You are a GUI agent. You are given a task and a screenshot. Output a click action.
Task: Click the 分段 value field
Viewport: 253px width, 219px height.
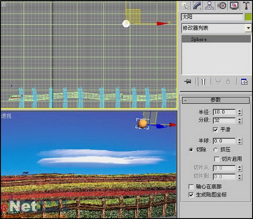(224, 120)
